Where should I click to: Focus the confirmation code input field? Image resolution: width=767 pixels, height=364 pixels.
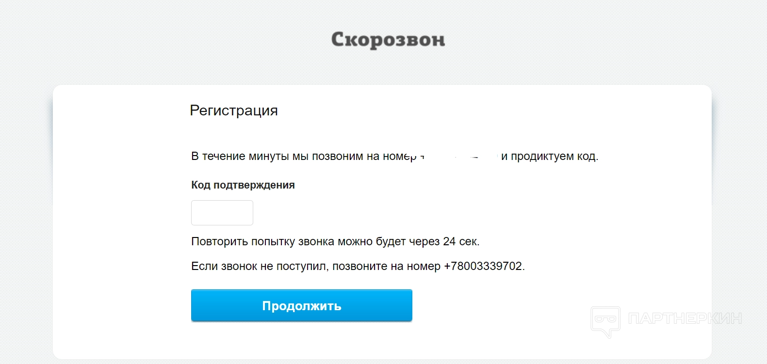point(222,213)
